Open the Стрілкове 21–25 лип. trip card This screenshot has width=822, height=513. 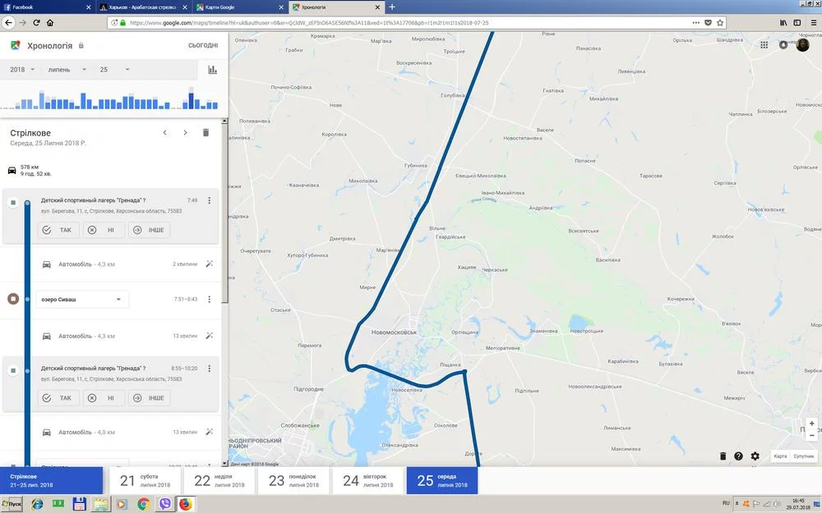(51, 480)
